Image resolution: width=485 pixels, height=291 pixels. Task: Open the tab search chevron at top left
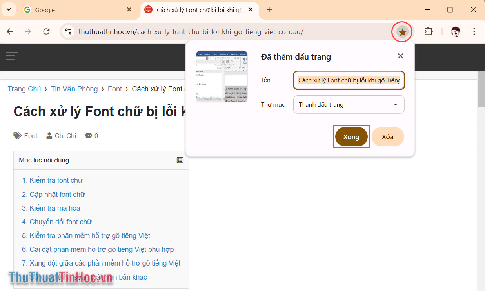click(x=8, y=9)
